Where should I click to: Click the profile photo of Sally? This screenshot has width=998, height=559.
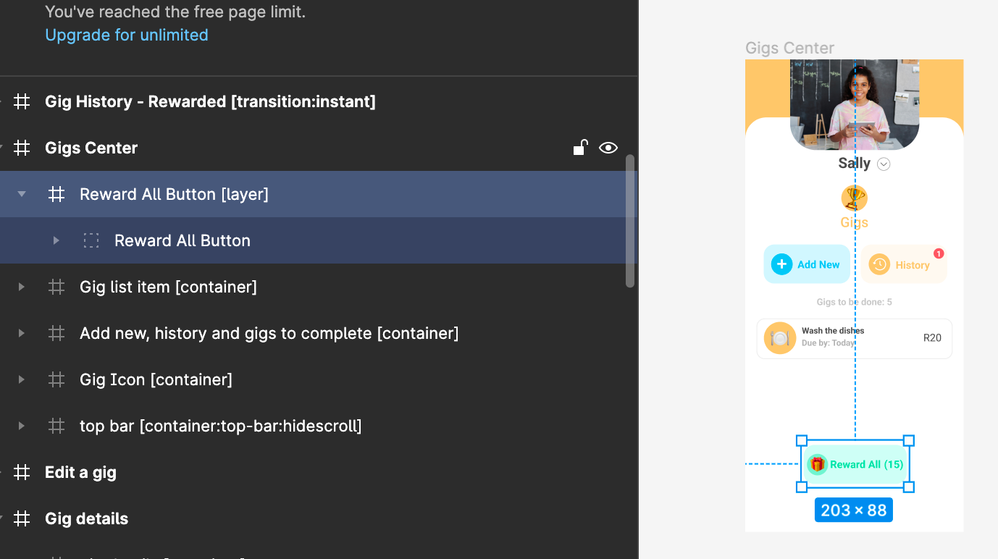click(x=855, y=105)
